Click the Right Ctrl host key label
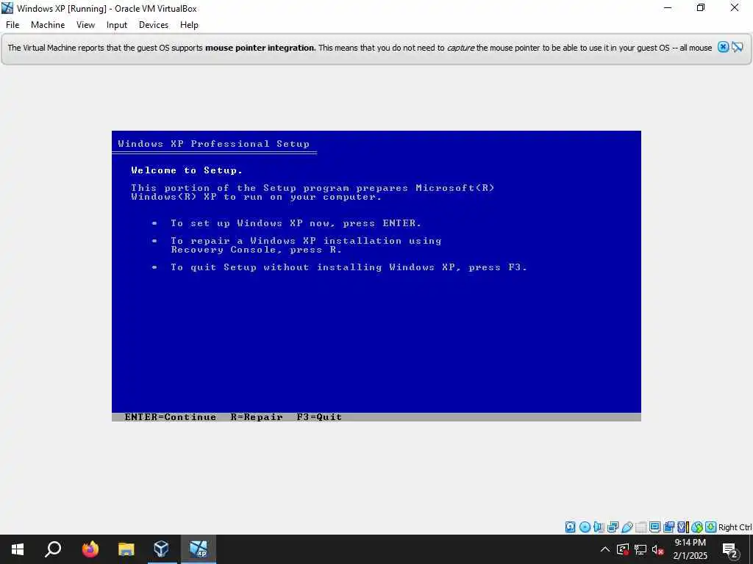Image resolution: width=753 pixels, height=564 pixels. pyautogui.click(x=735, y=527)
